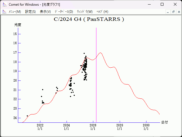This screenshot has width=182, height=137.
Task: Open the 表示(V) view menu
Action: pyautogui.click(x=45, y=12)
